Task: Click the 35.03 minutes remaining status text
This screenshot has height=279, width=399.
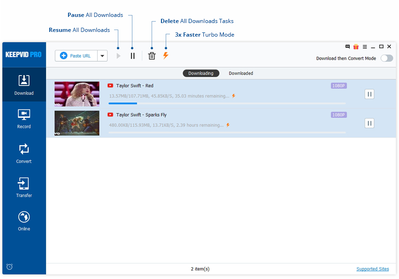Action: 169,96
